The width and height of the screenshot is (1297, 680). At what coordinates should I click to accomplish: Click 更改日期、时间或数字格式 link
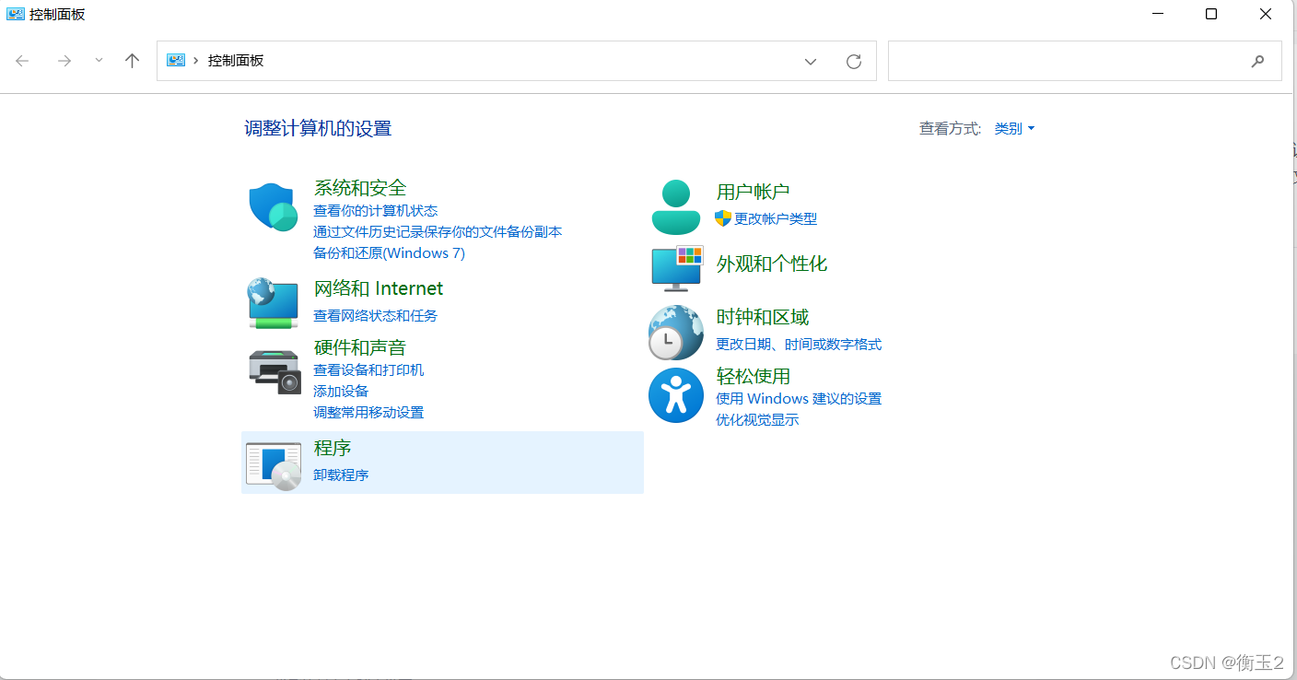coord(799,345)
